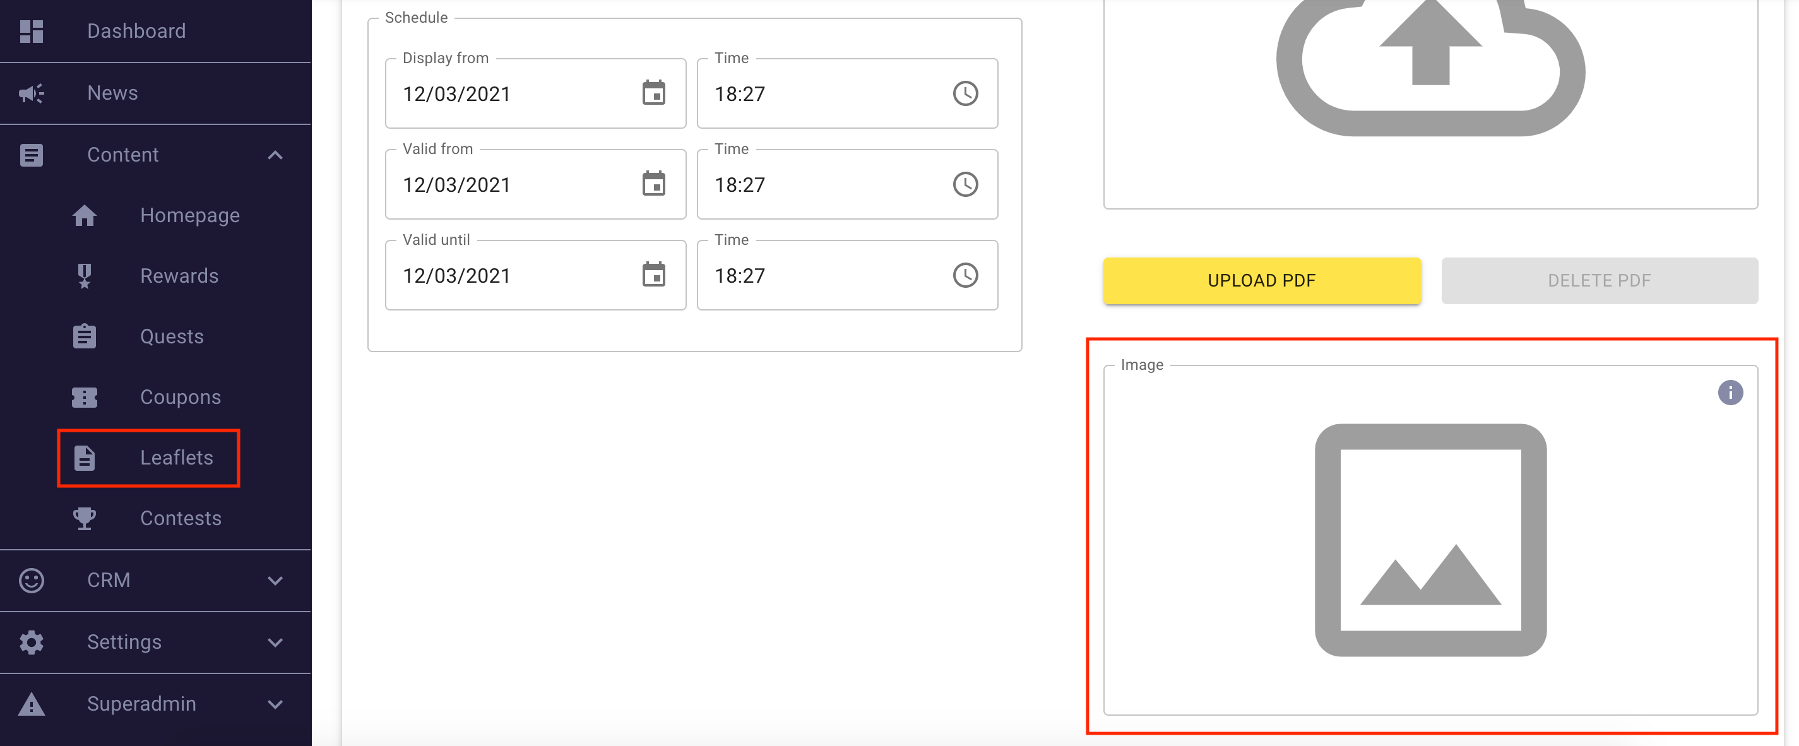Image resolution: width=1799 pixels, height=746 pixels.
Task: Click the Rewards medal icon
Action: click(85, 276)
